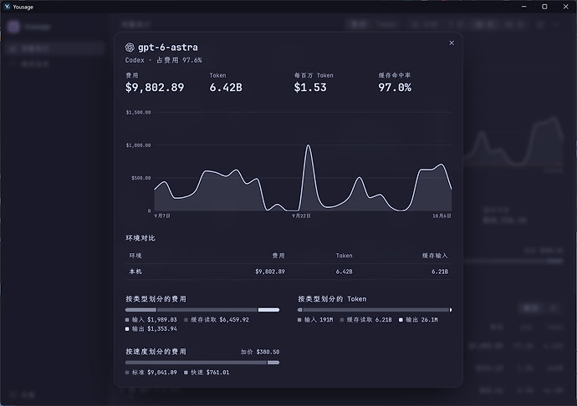Viewport: 577px width, 406px height.
Task: Click the 缓存输入 column header
Action: pos(435,256)
